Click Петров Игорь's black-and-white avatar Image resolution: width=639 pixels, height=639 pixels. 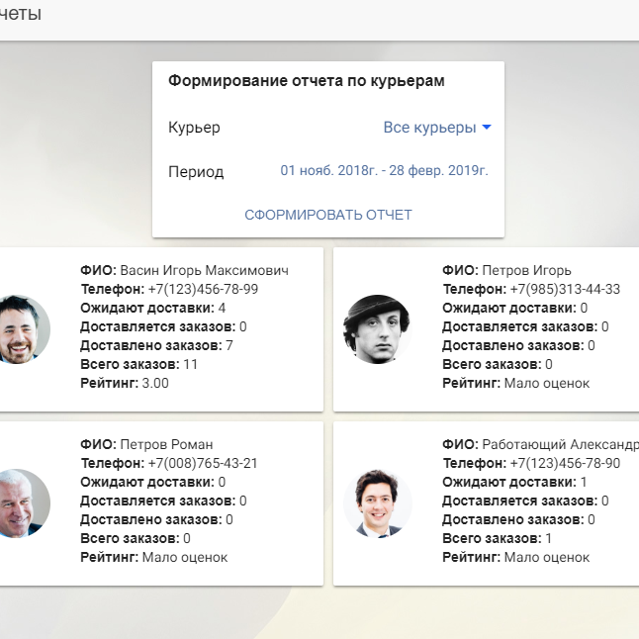(377, 329)
